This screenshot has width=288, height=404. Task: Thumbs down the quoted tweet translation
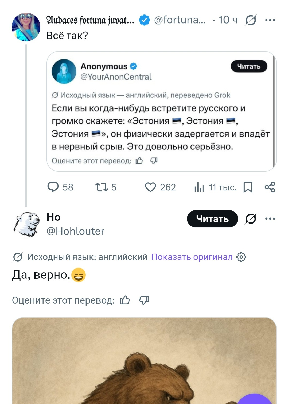tap(154, 161)
